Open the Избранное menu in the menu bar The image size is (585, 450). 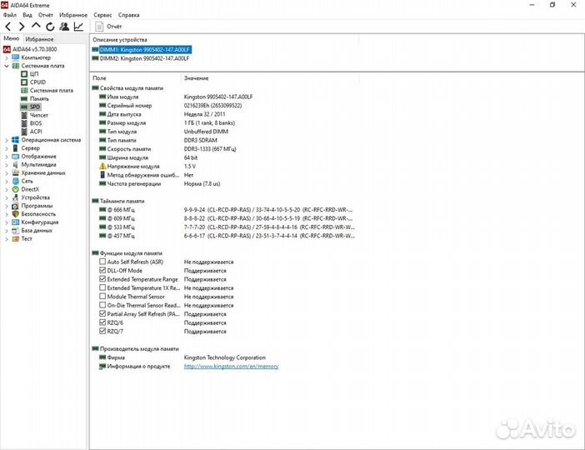[x=73, y=15]
